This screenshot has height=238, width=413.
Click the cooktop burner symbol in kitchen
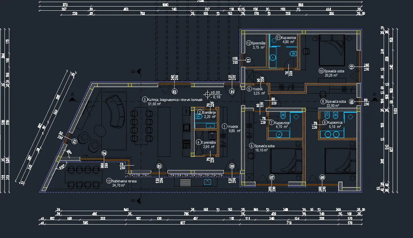pyautogui.click(x=187, y=144)
